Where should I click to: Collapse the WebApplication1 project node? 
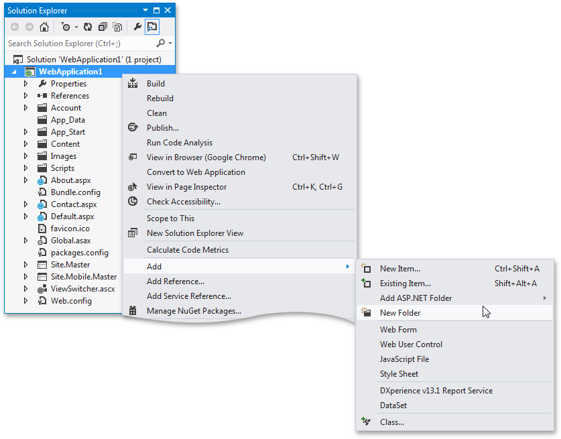click(x=15, y=72)
